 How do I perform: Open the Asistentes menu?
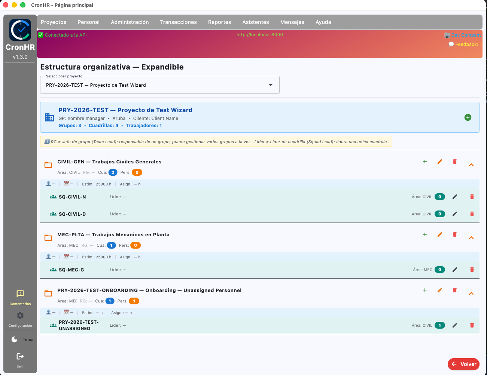click(256, 22)
